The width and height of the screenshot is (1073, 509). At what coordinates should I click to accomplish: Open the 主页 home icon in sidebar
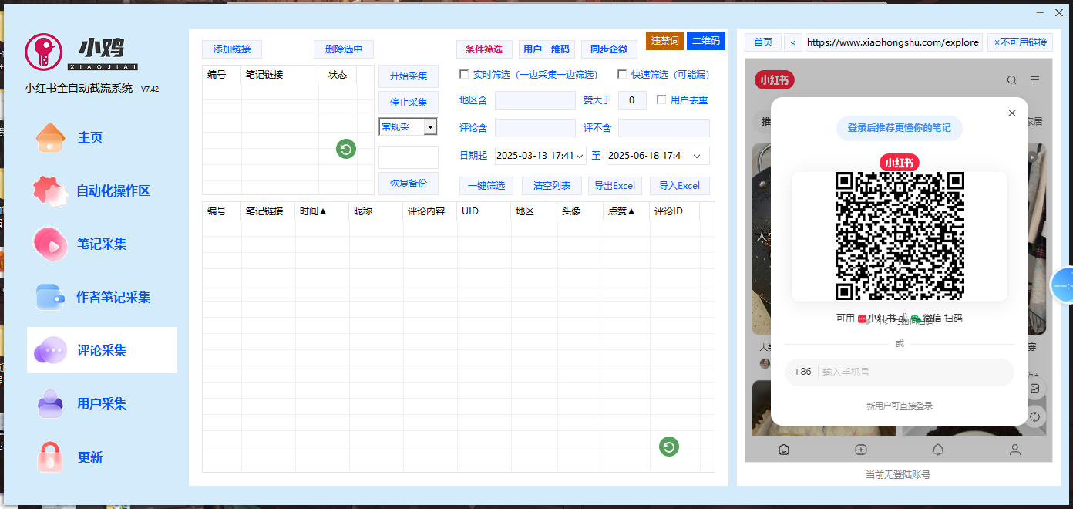[x=50, y=138]
